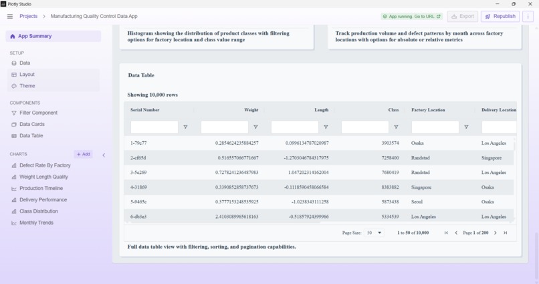Click weight value 0.2854624235884257
Viewport: 539px width, 284px height.
[237, 143]
